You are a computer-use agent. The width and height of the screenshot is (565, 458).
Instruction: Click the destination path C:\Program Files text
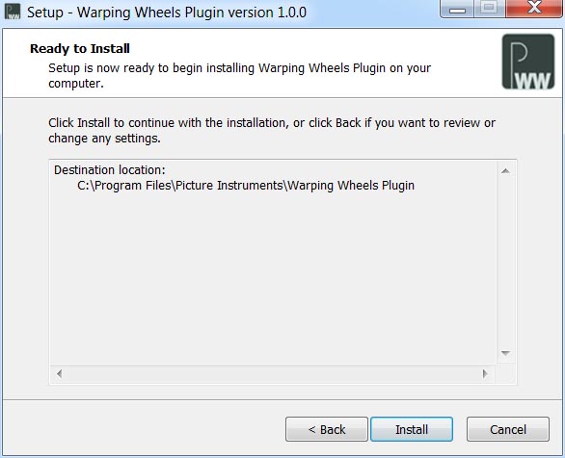tap(246, 186)
